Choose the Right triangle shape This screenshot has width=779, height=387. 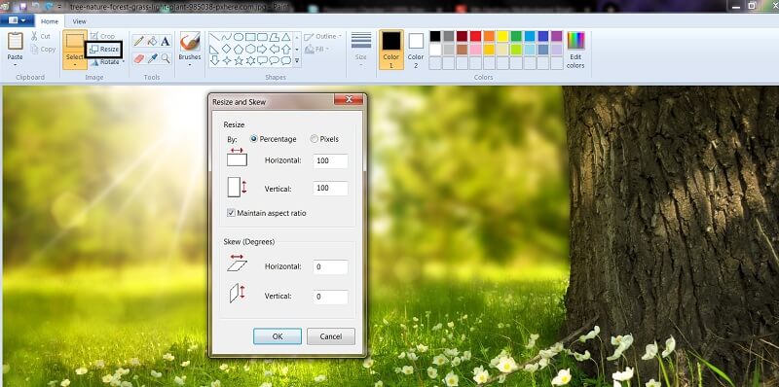tap(214, 50)
